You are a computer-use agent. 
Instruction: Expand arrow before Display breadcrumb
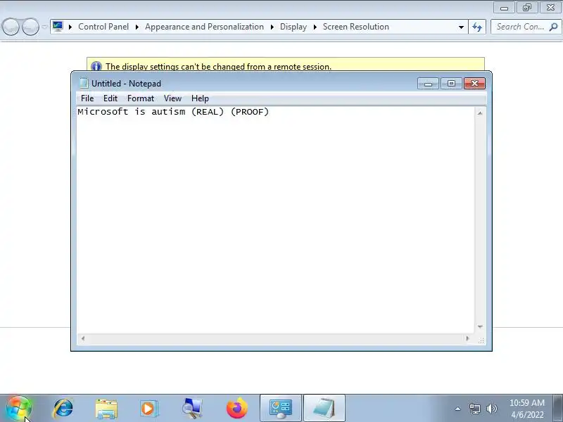(272, 27)
